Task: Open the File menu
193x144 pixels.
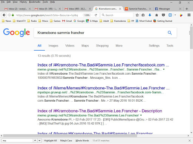Action: click(3, 2)
